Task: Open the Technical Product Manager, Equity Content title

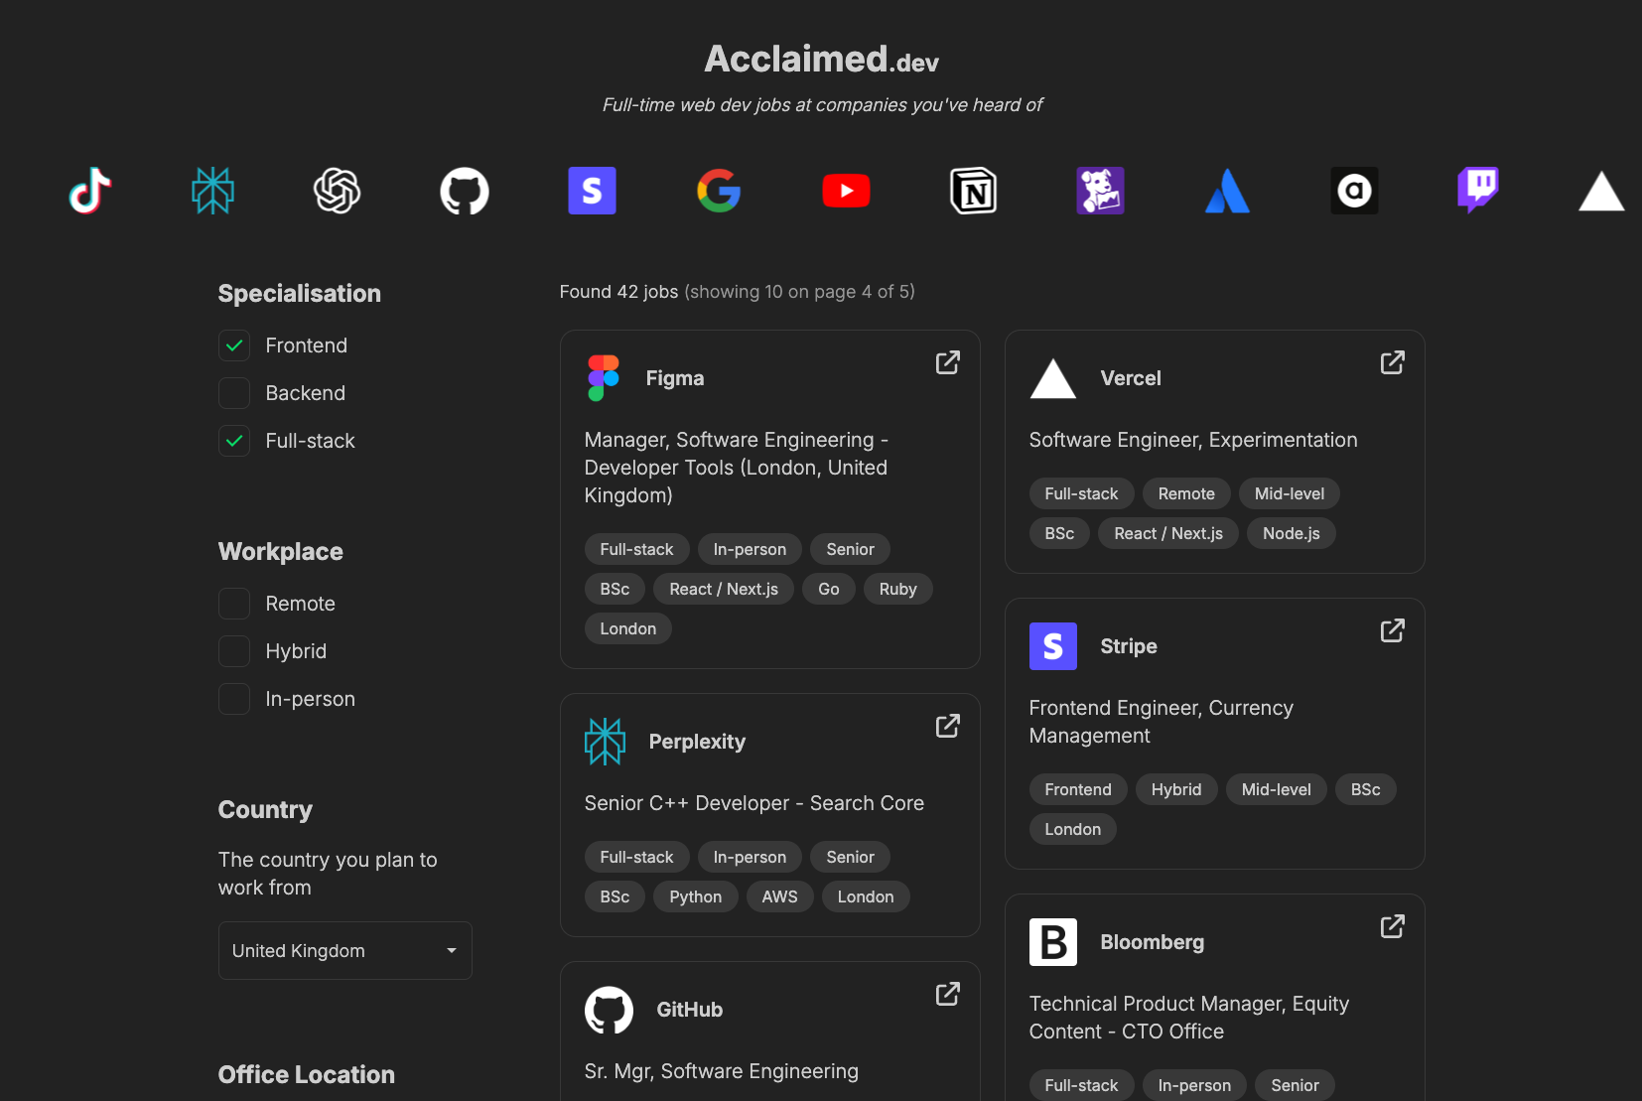Action: pos(1188,1018)
